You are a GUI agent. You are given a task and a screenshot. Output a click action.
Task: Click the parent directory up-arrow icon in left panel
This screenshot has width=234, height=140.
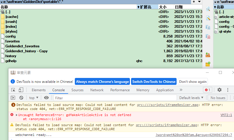(x=3, y=12)
